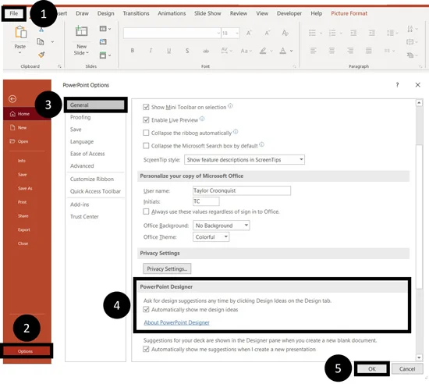
Task: Click the Font Color A icon
Action: (283, 51)
